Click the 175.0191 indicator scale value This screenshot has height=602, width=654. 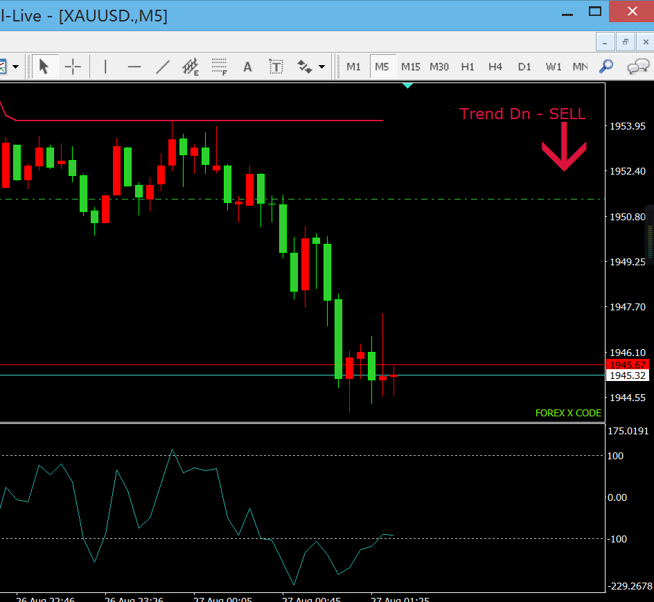tap(628, 431)
